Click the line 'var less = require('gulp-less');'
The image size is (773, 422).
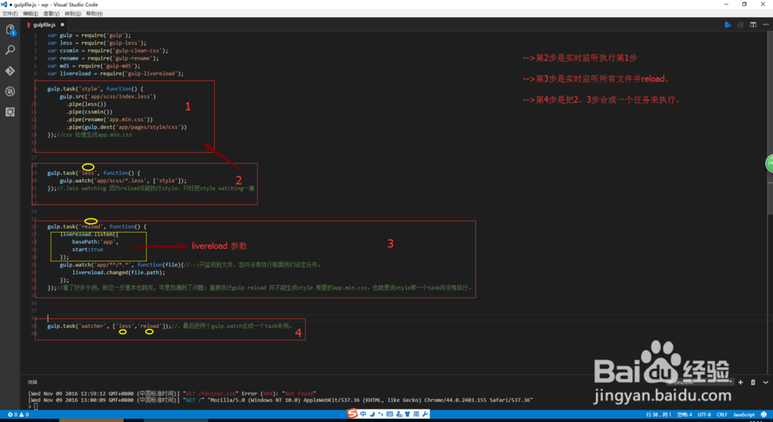point(97,43)
